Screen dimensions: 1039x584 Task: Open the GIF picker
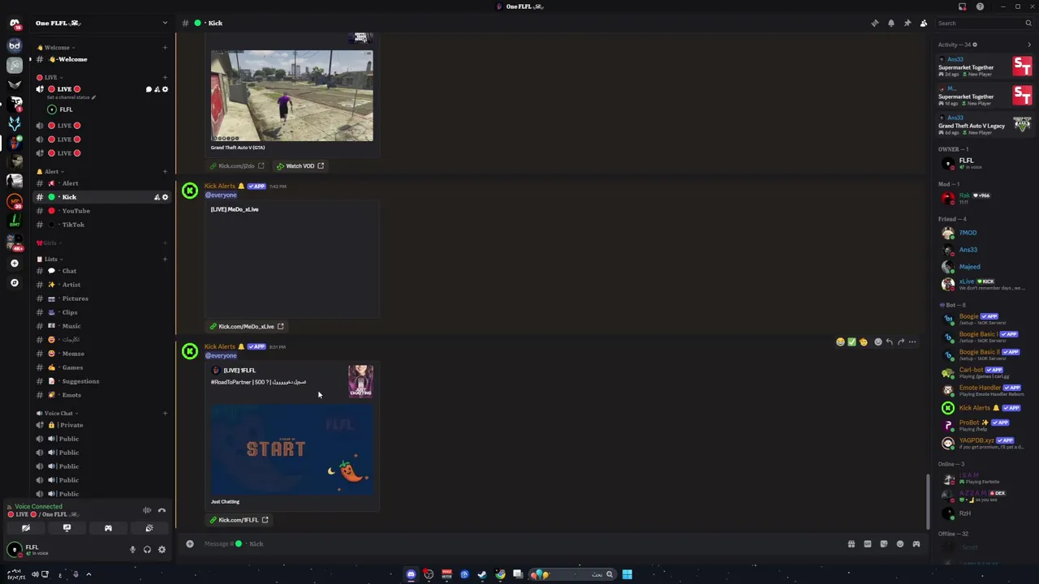[867, 543]
